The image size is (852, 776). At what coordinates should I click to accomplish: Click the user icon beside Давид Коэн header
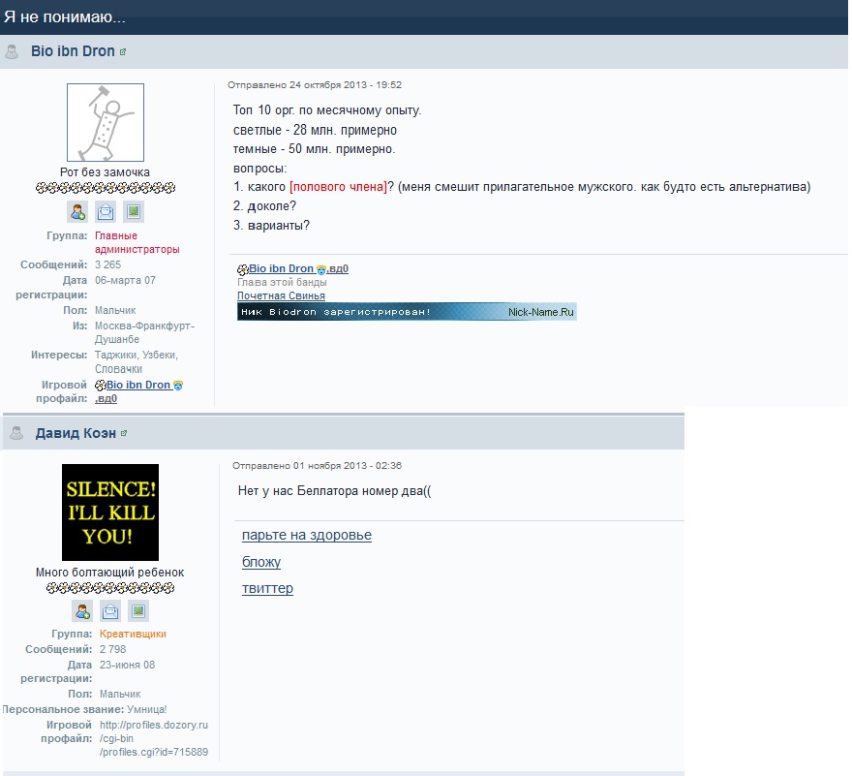tap(16, 433)
